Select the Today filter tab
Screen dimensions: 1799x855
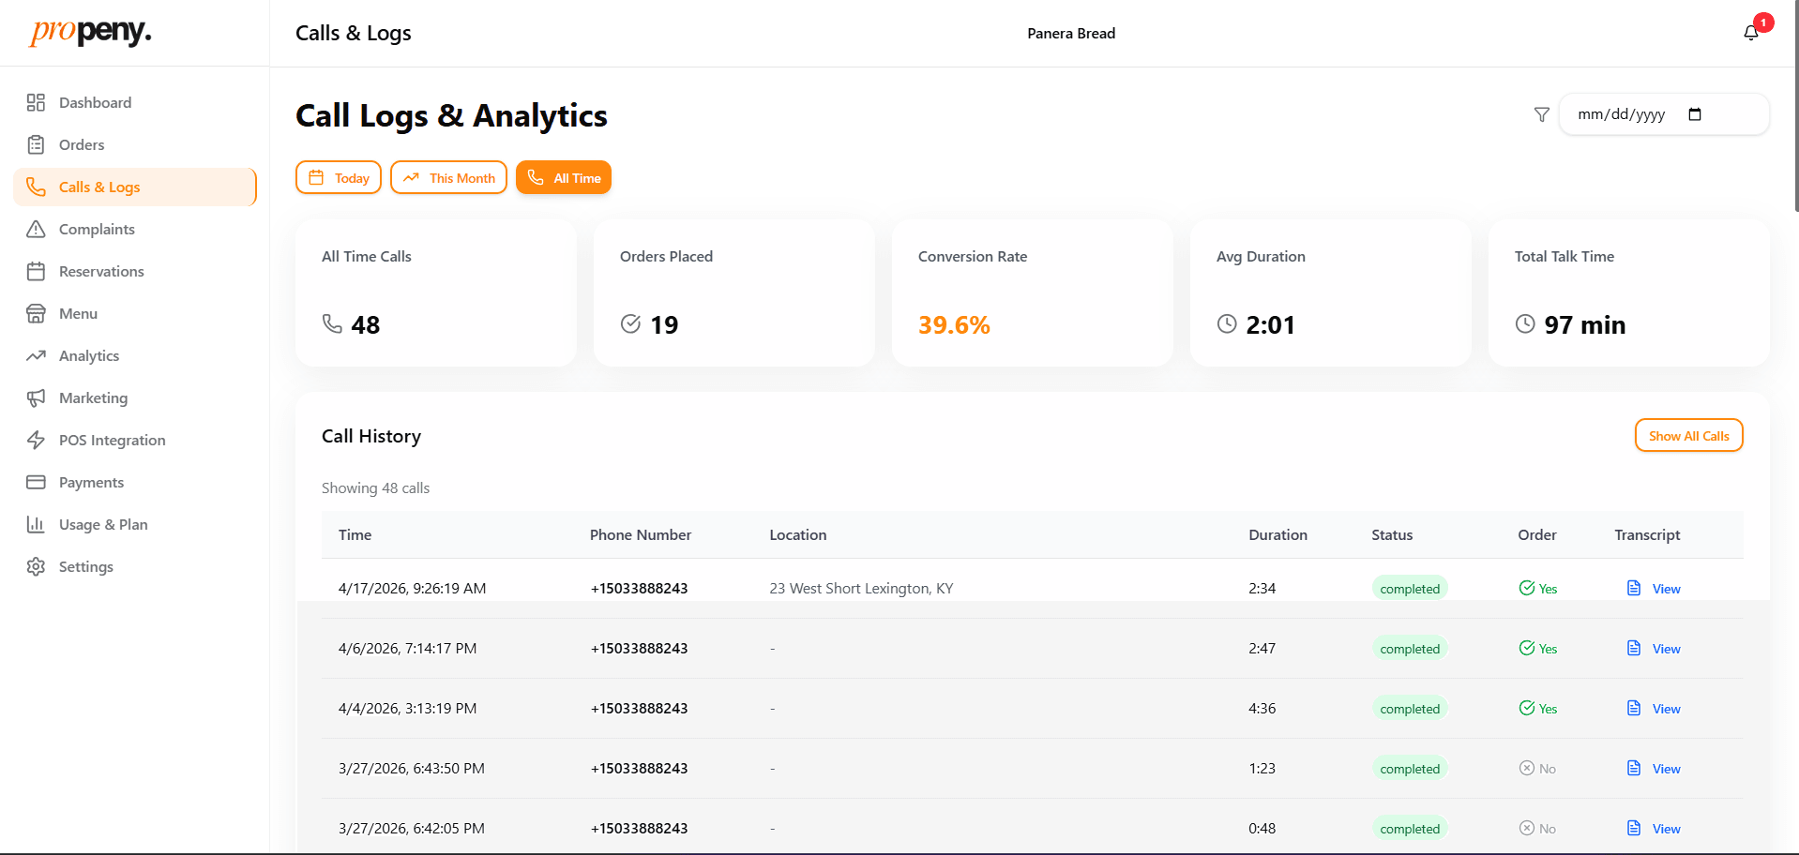pyautogui.click(x=339, y=177)
